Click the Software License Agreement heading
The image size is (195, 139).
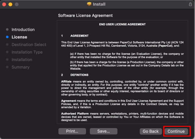(x=85, y=16)
